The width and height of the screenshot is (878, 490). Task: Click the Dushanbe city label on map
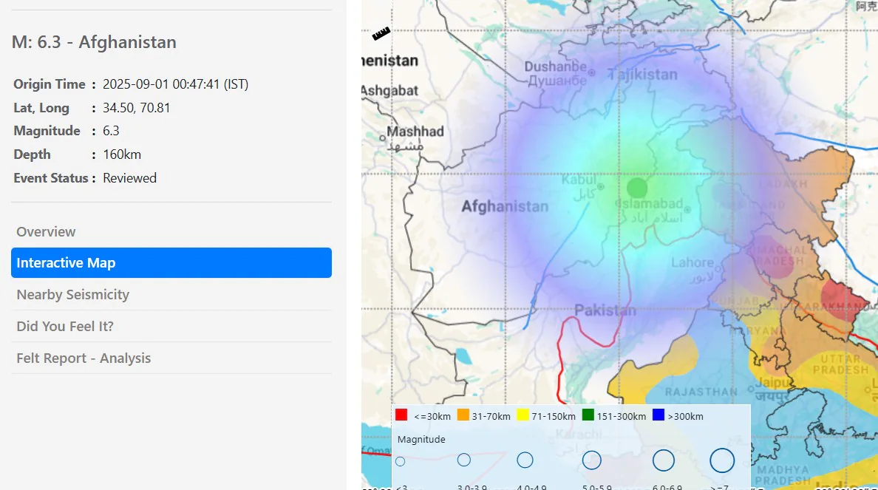[x=556, y=67]
